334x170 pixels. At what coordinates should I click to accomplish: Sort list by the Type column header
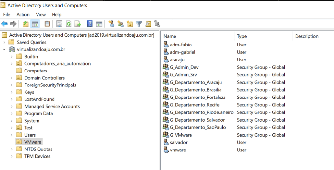pos(242,36)
